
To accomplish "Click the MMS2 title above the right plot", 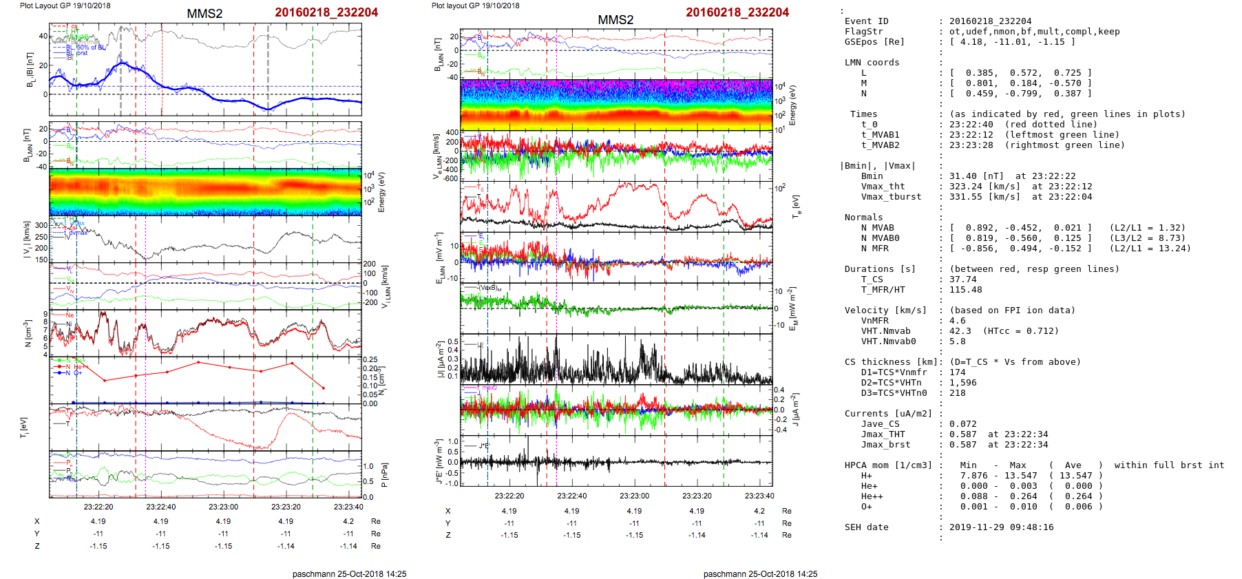I will 615,20.
